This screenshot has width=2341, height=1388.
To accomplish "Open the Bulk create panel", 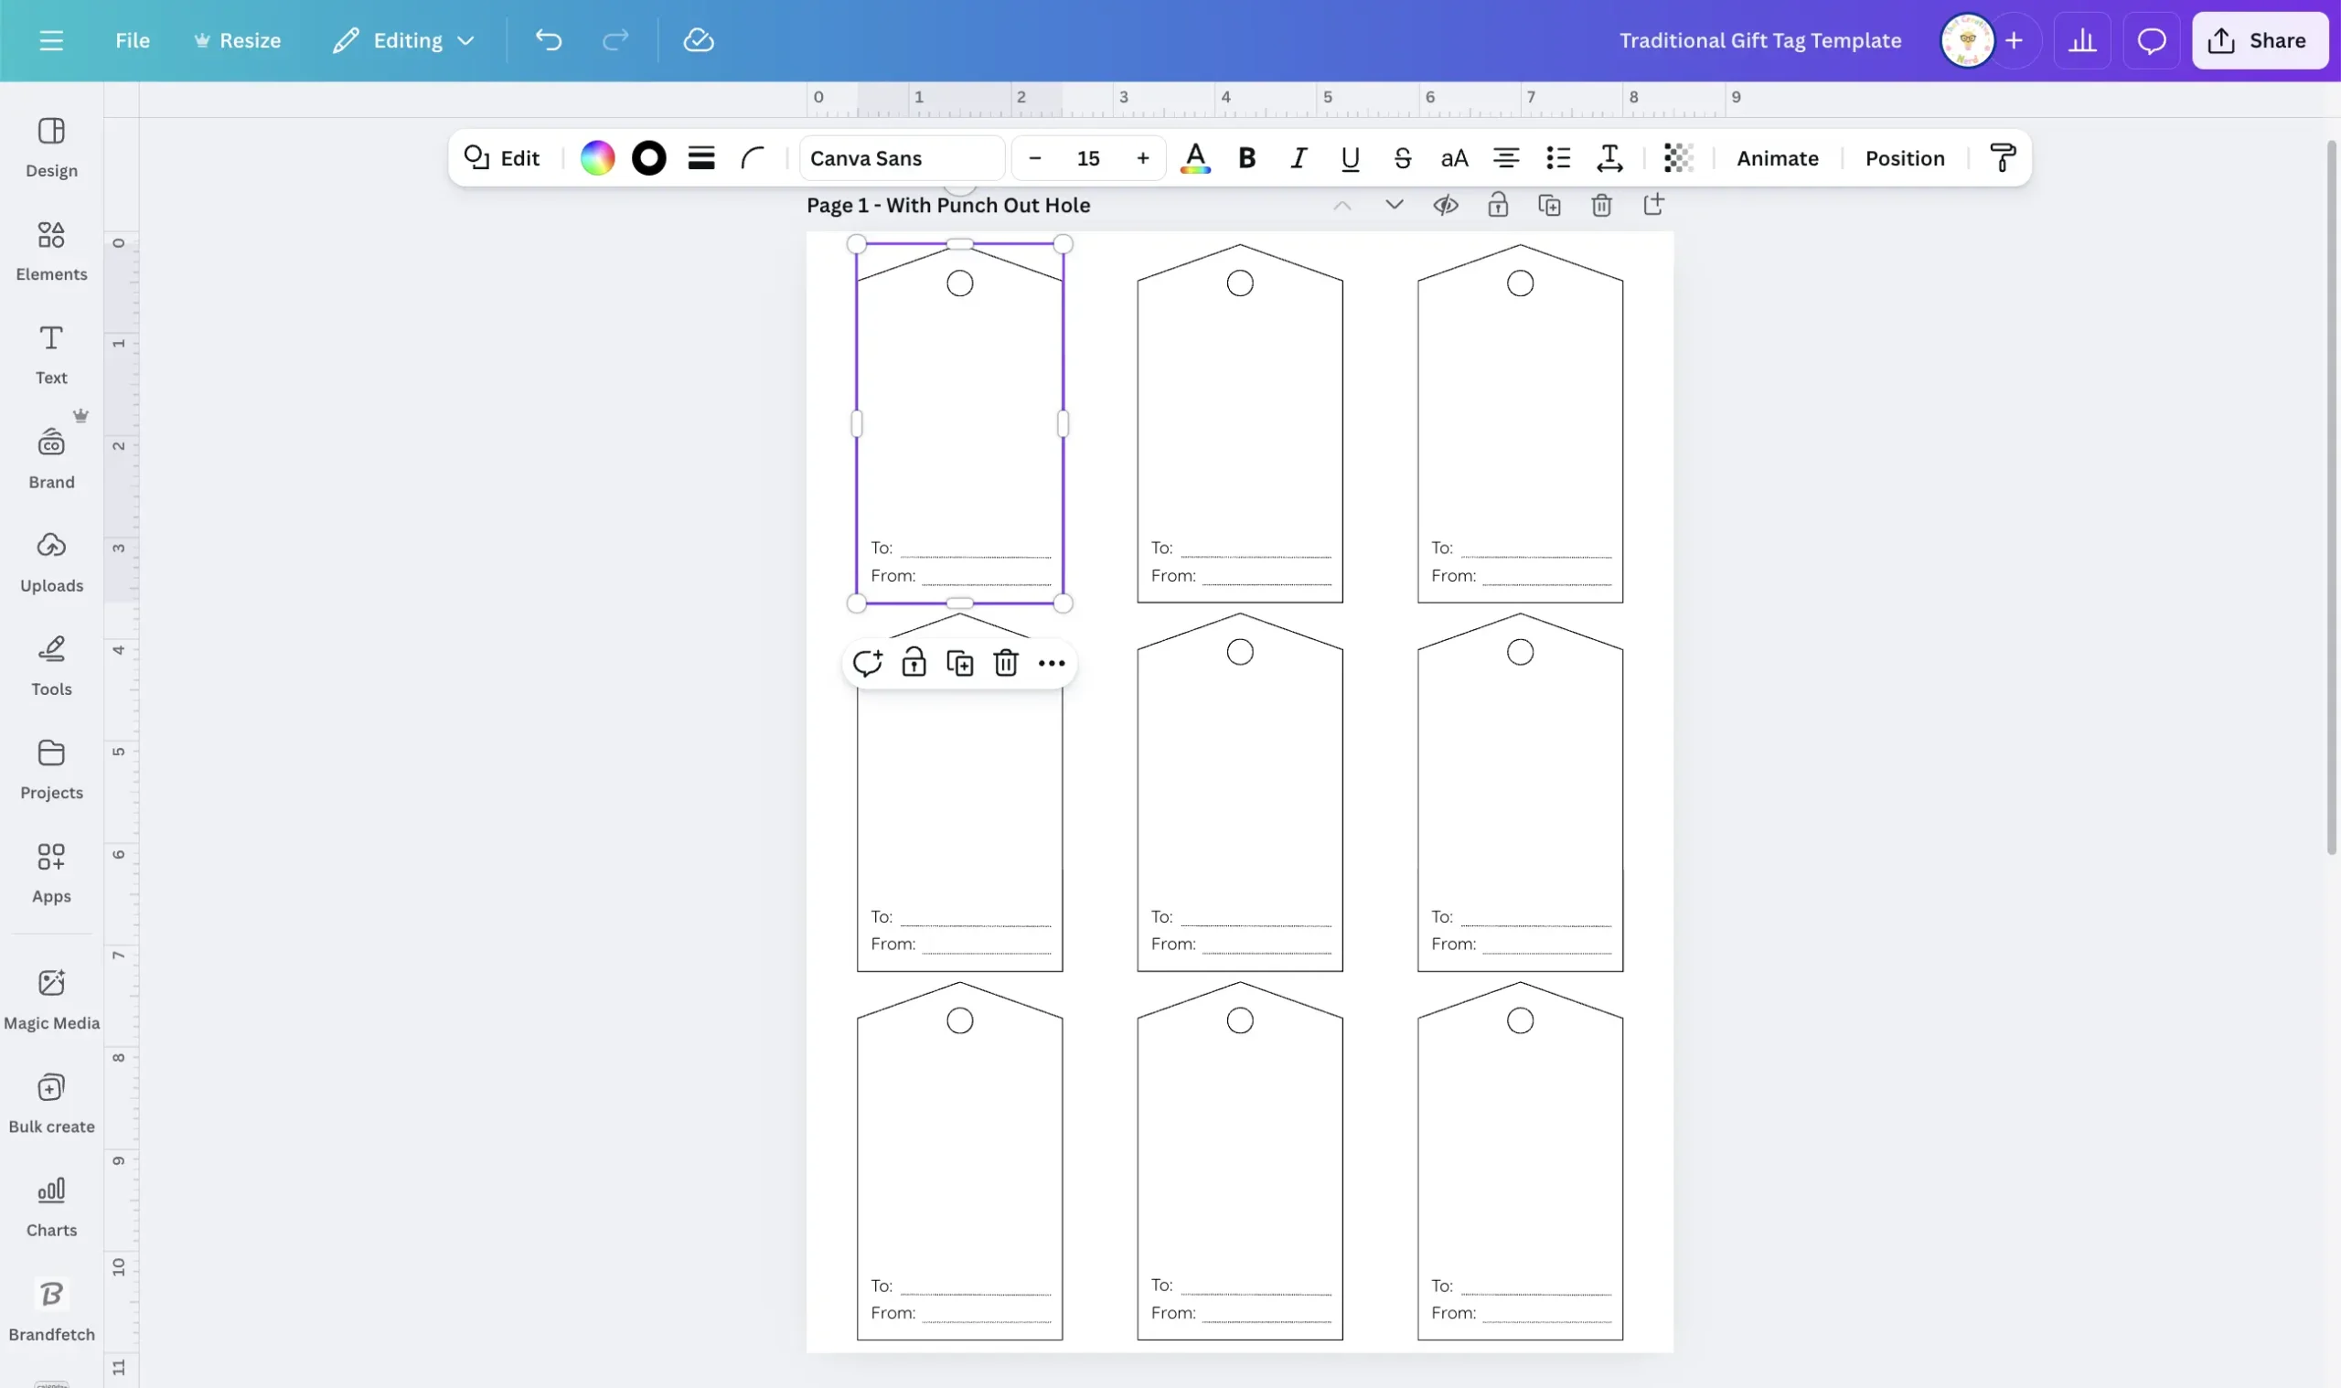I will pyautogui.click(x=51, y=1102).
